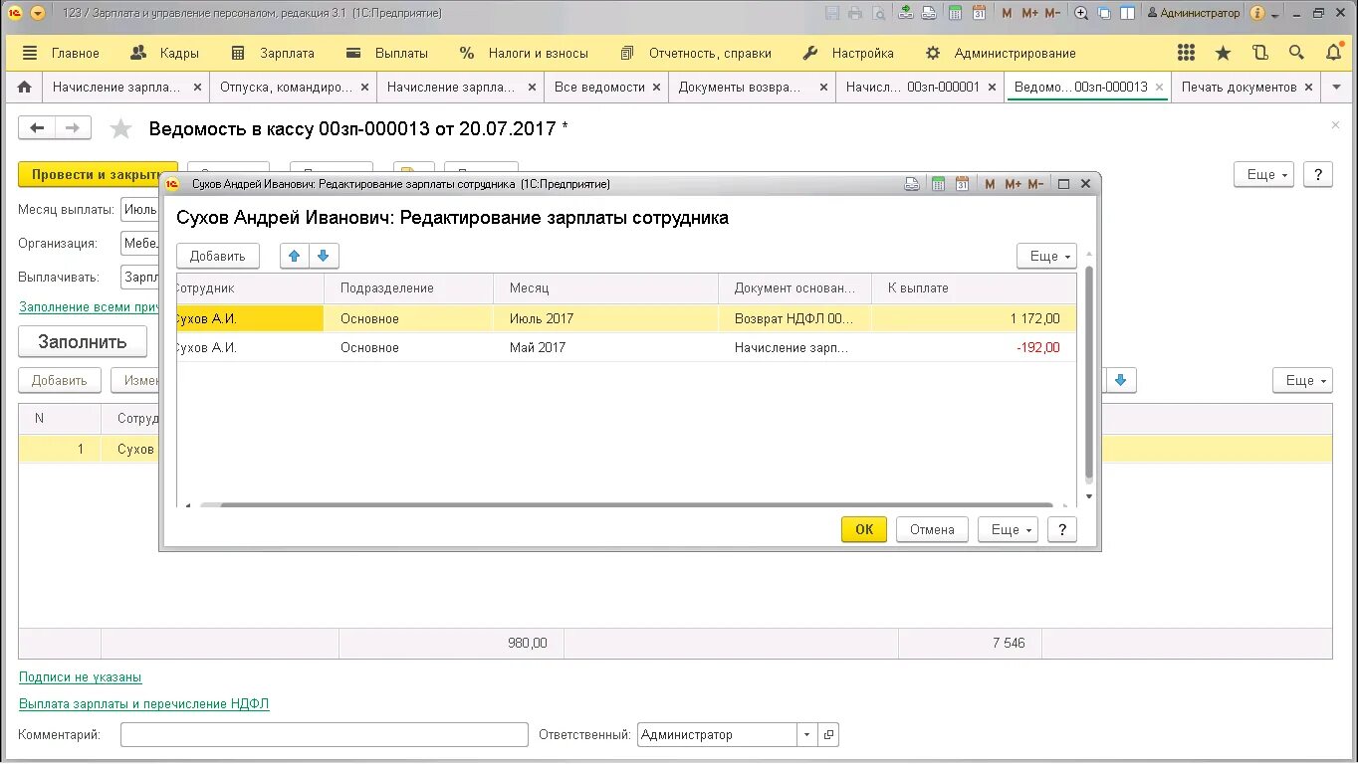Open the Настройка section menu
This screenshot has width=1358, height=764.
848,53
